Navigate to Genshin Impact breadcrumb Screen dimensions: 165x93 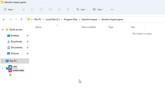(x=89, y=20)
